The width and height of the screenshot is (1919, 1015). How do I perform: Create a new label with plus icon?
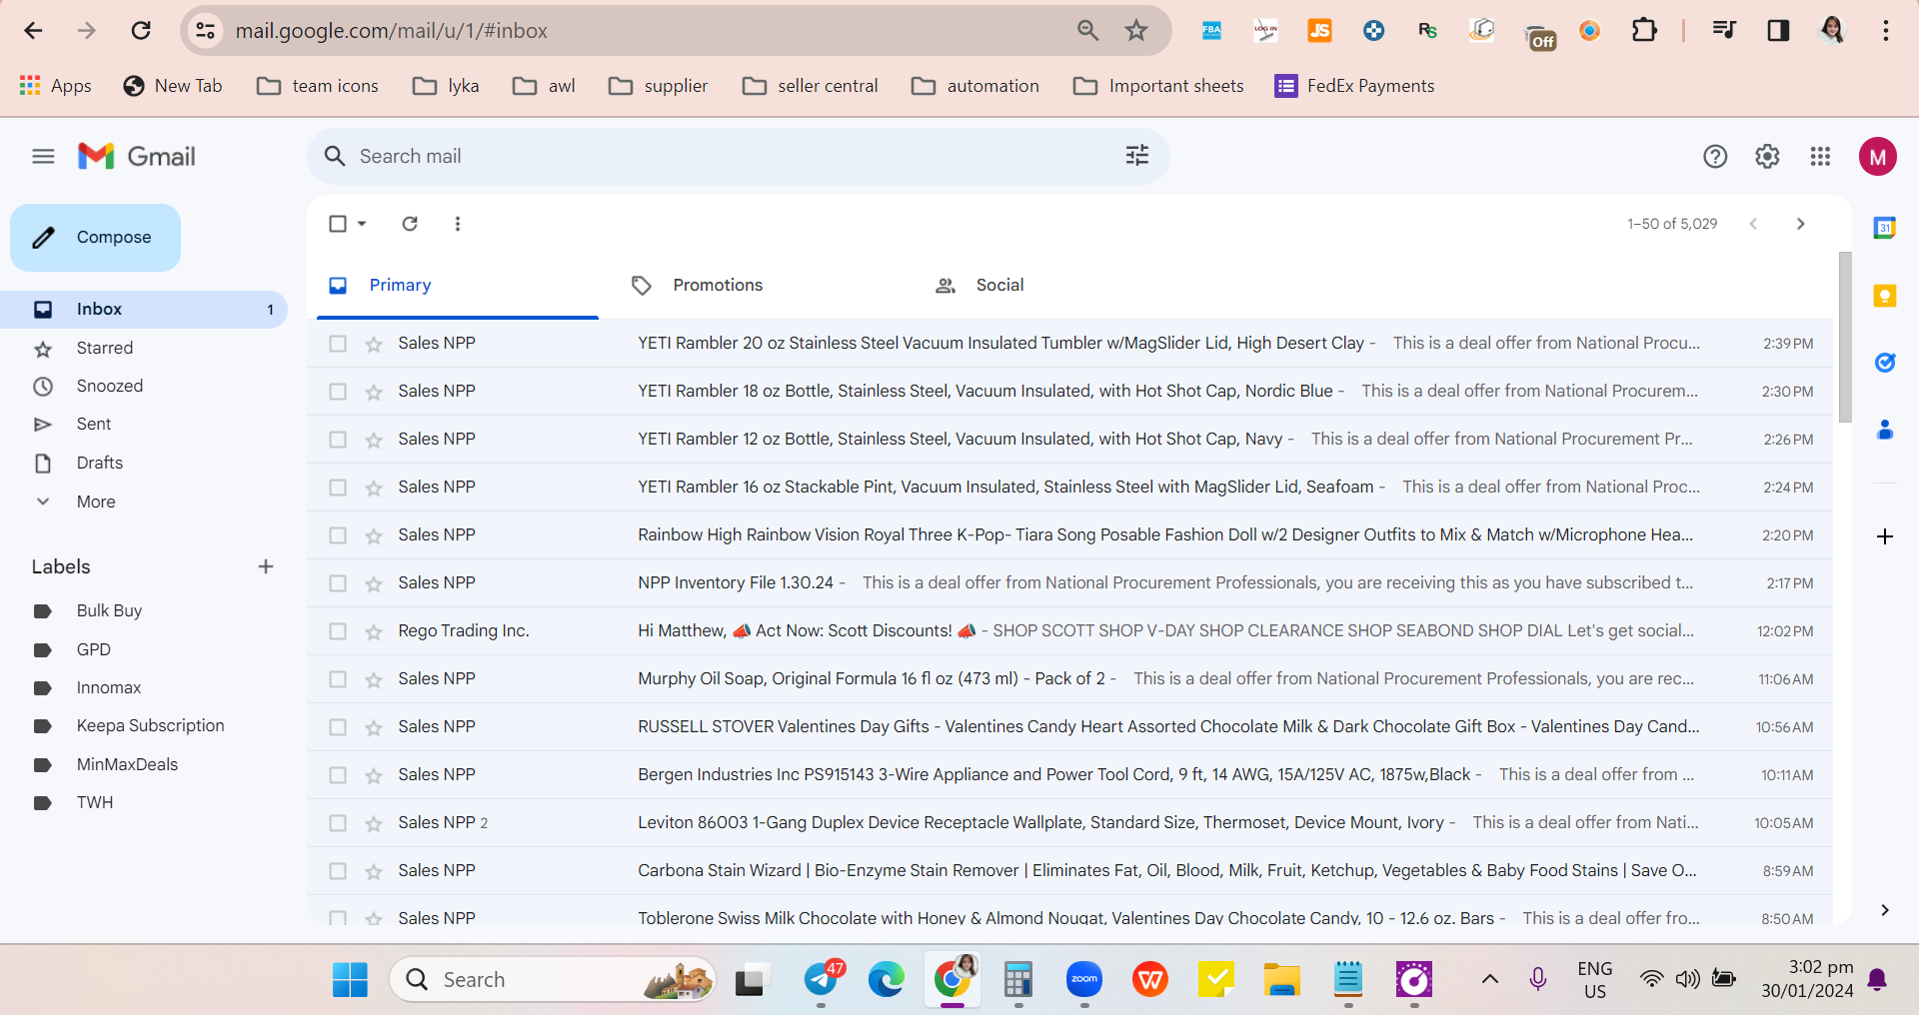266,566
